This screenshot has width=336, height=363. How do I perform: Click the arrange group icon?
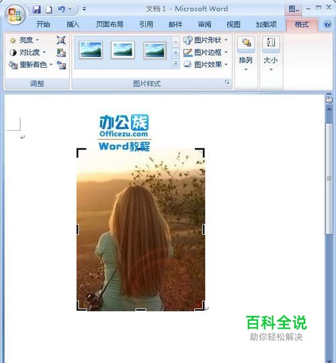(246, 43)
